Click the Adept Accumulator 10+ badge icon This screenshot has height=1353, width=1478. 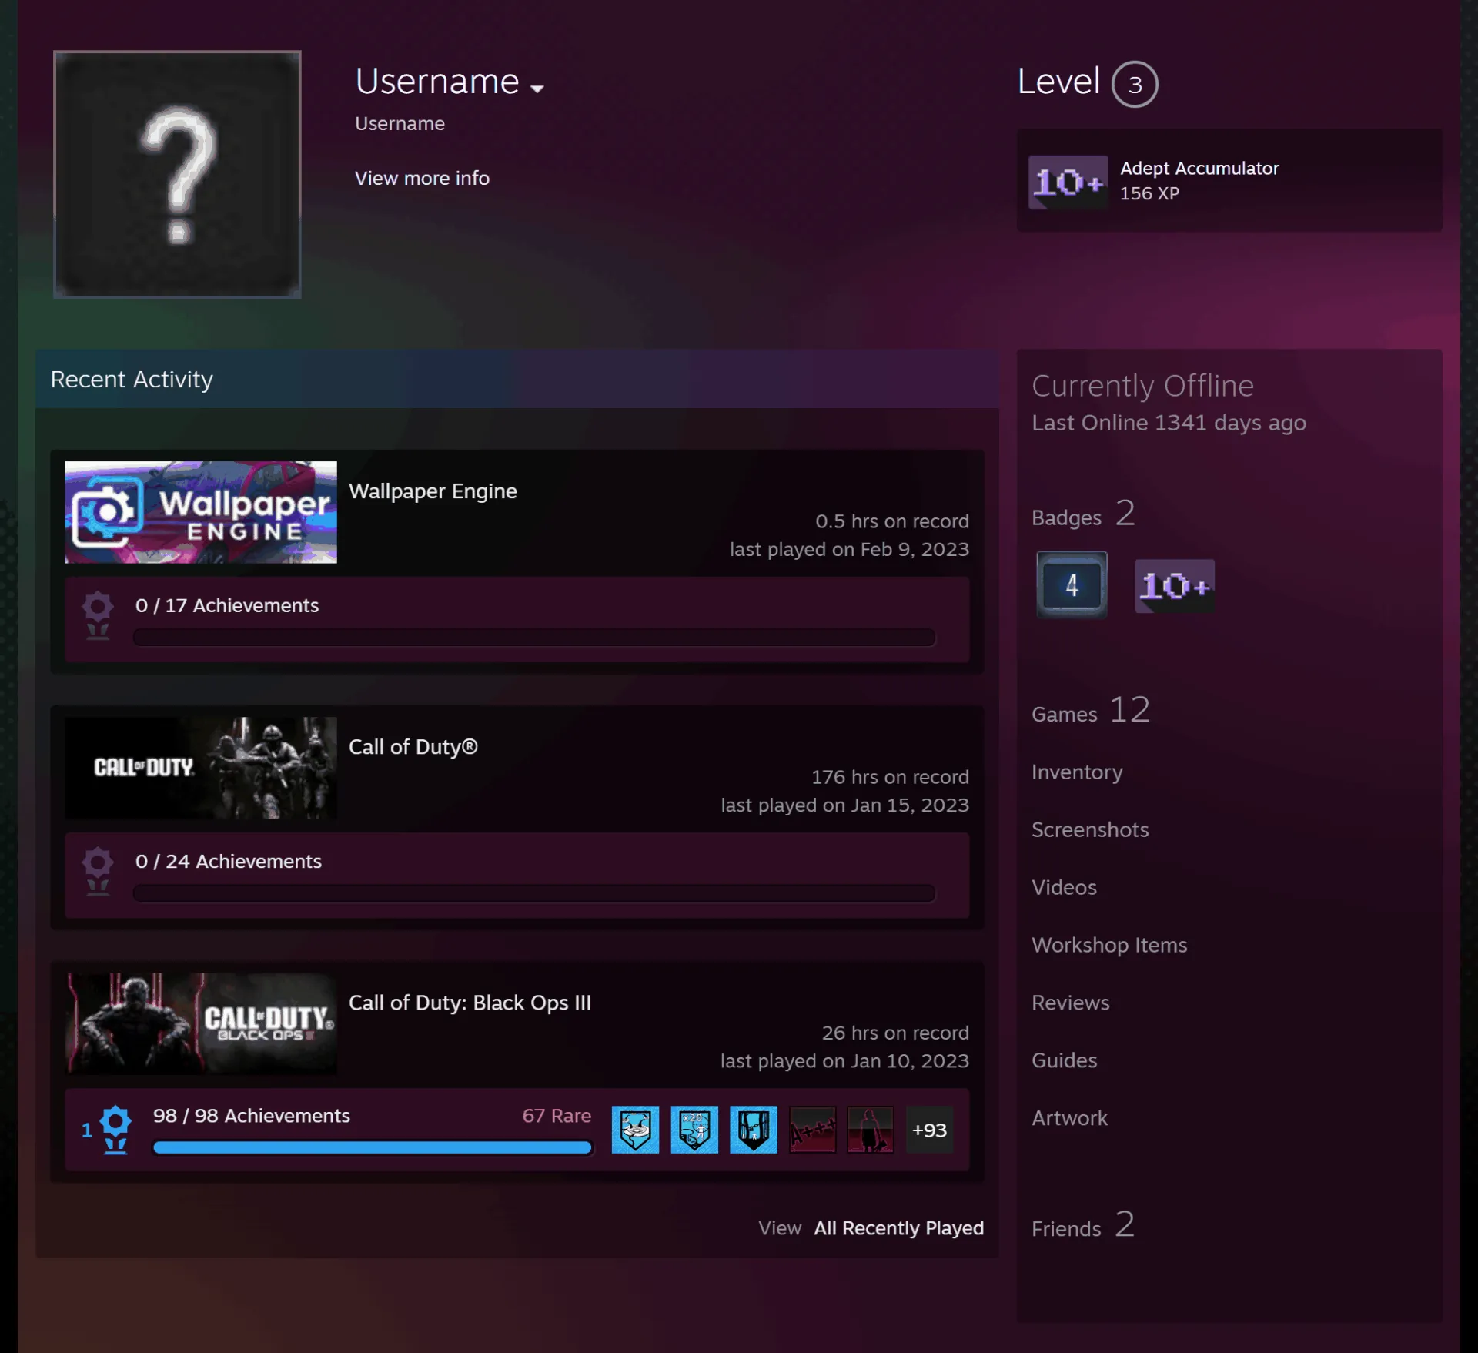[1068, 183]
